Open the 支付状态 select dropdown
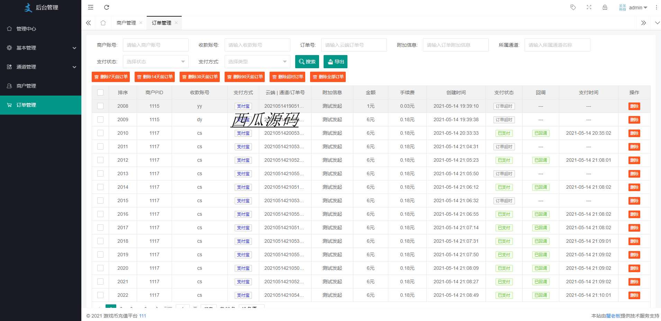The image size is (661, 321). (x=156, y=62)
